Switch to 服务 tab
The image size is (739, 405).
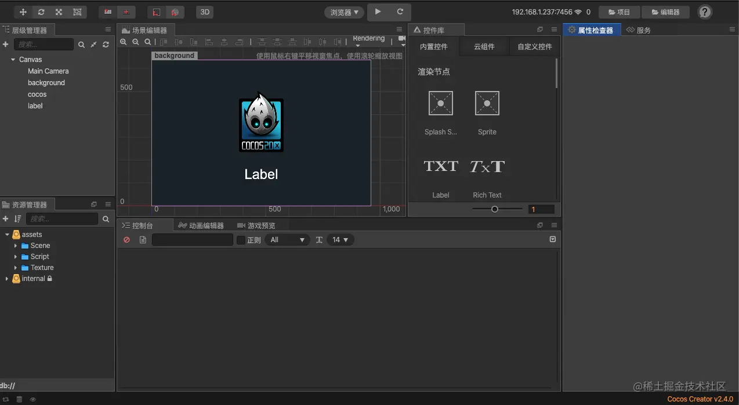639,30
